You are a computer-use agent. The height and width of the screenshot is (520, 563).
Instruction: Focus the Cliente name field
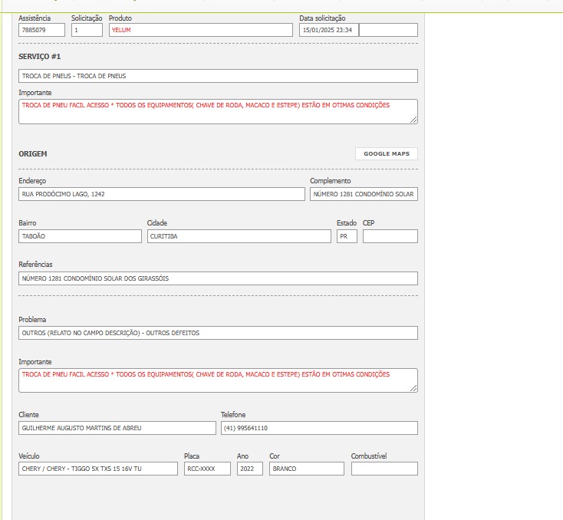(x=117, y=428)
